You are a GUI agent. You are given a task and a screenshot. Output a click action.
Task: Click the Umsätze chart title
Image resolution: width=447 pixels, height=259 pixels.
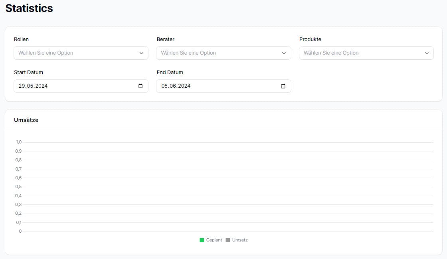pyautogui.click(x=26, y=120)
